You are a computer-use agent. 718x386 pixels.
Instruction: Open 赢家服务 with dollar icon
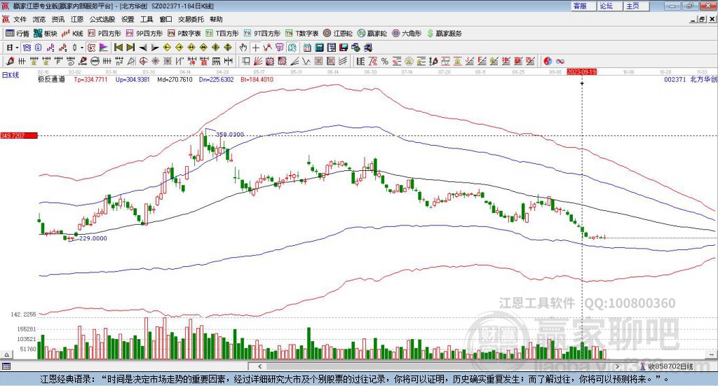point(445,34)
